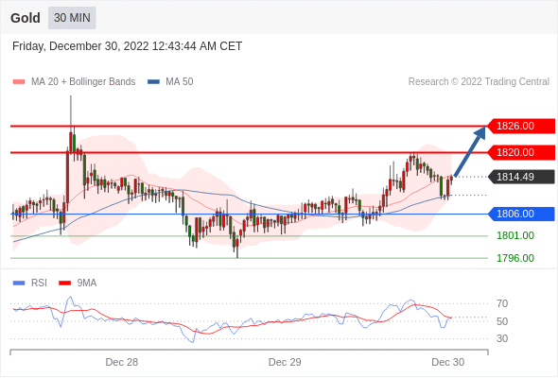Select the 1820.00 resistance price tag
558x378 pixels.
521,152
